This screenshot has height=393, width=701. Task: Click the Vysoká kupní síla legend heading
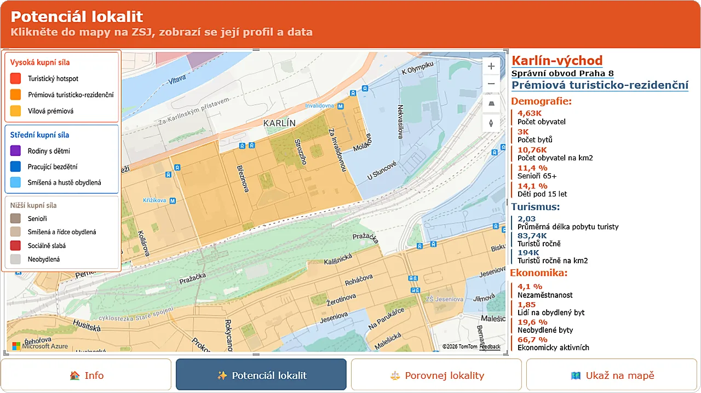[40, 62]
